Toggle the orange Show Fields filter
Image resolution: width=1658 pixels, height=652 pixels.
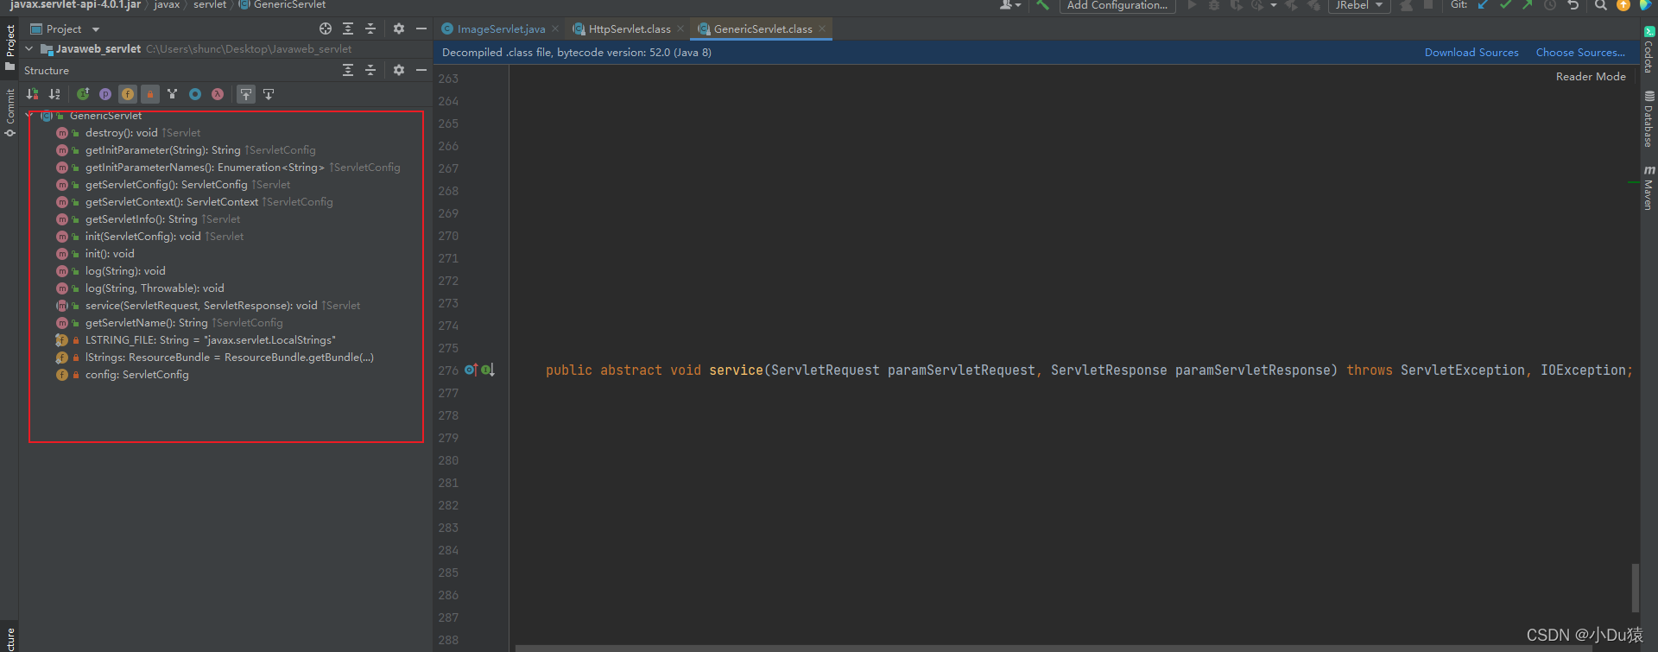[128, 94]
